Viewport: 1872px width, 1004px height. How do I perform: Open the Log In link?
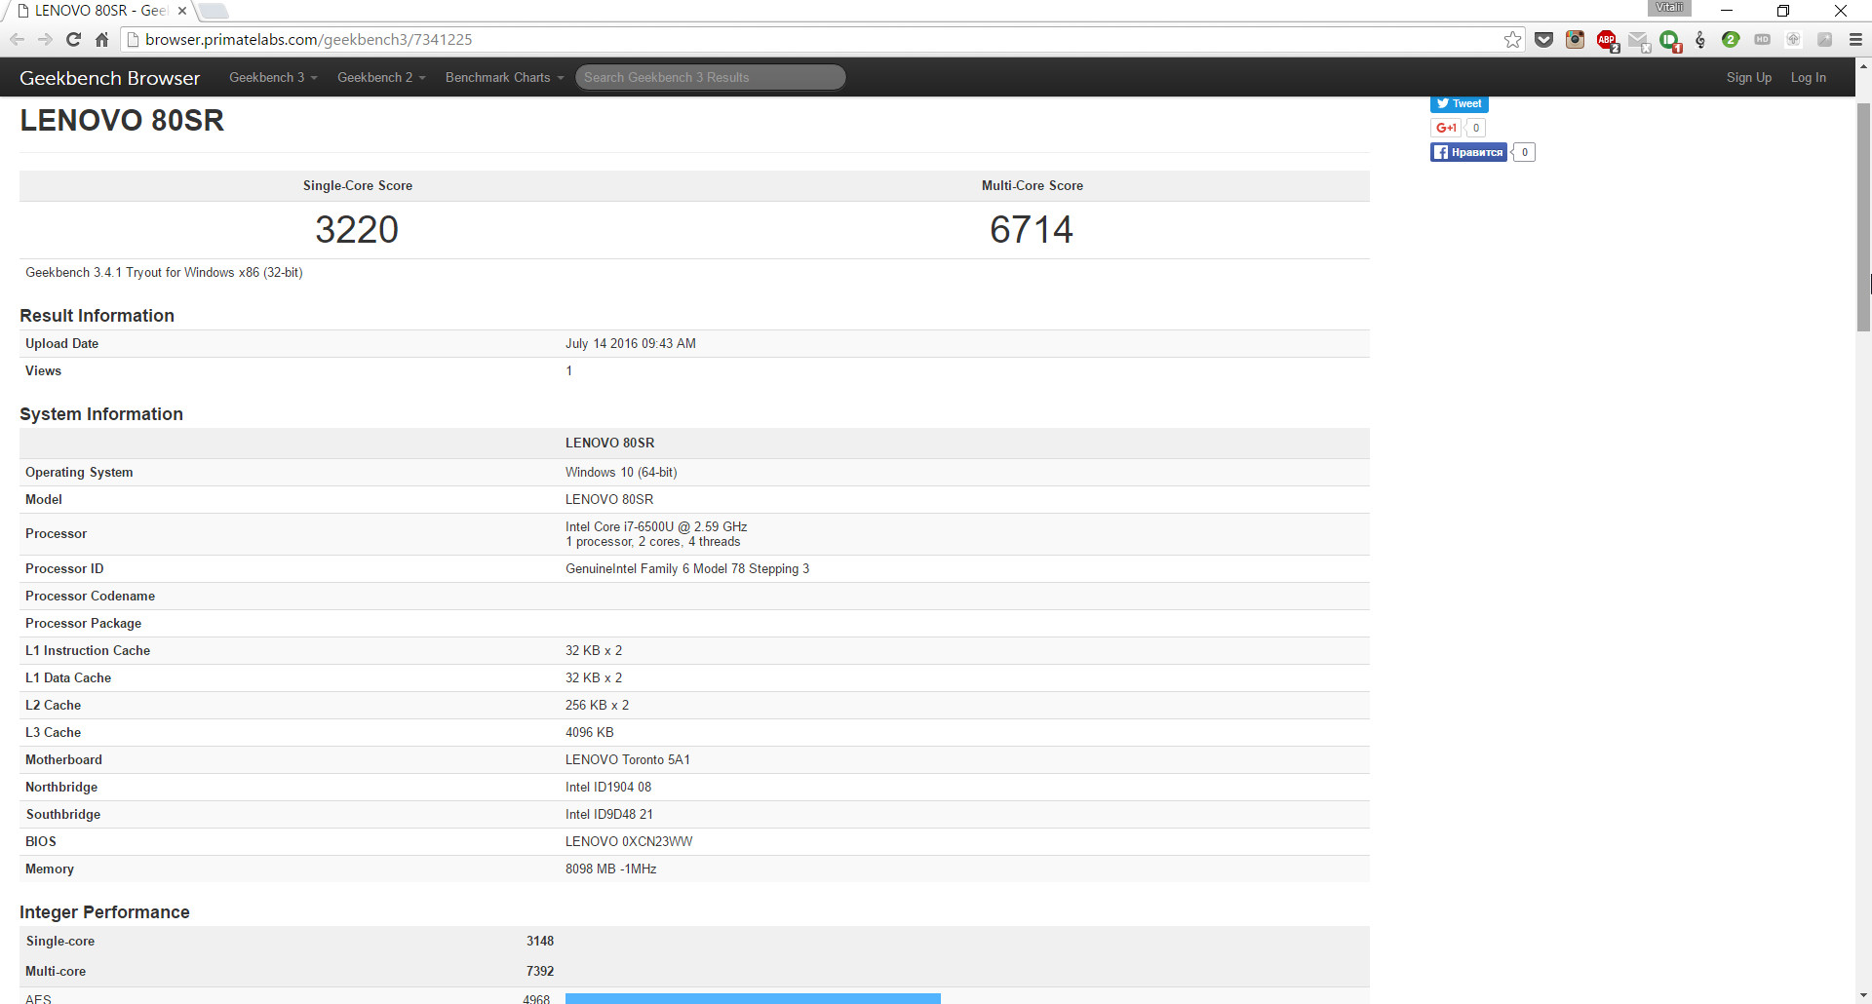(x=1808, y=78)
